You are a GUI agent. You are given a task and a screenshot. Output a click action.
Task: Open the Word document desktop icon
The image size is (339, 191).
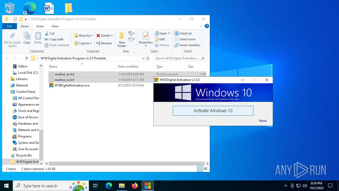click(49, 8)
